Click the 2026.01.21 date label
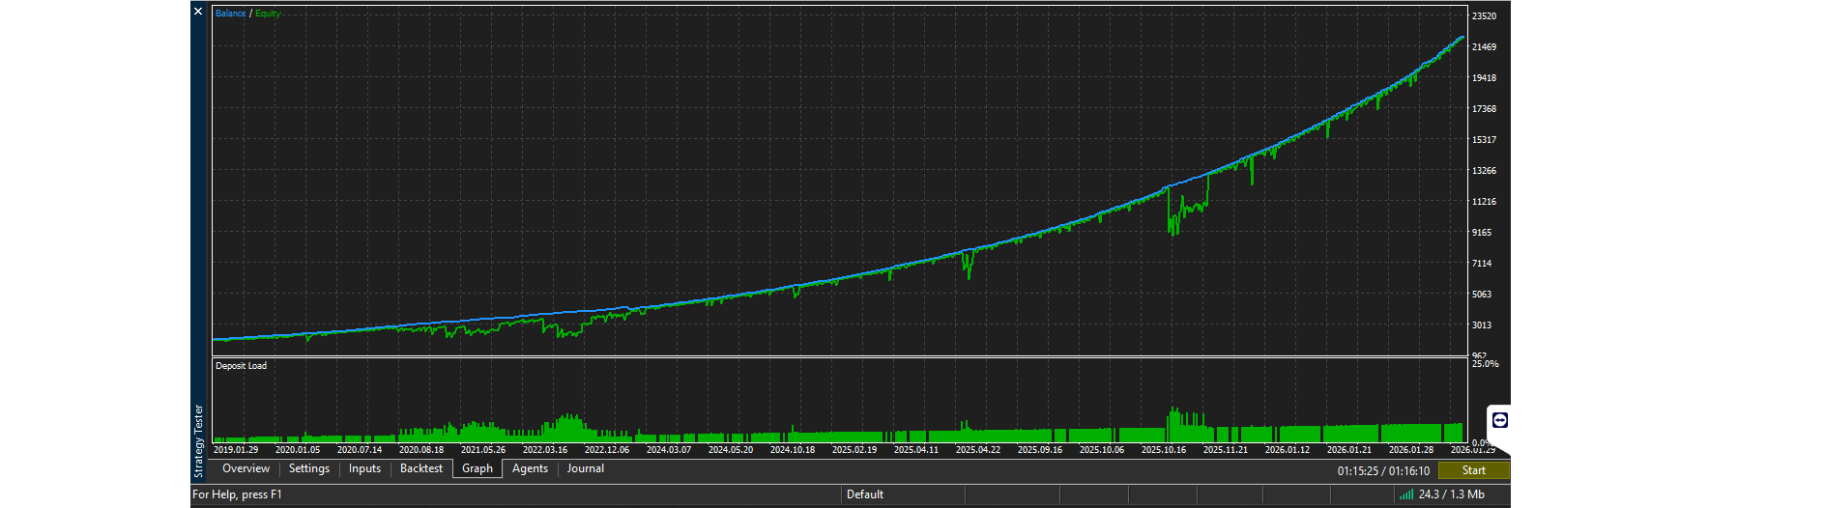 tap(1349, 450)
